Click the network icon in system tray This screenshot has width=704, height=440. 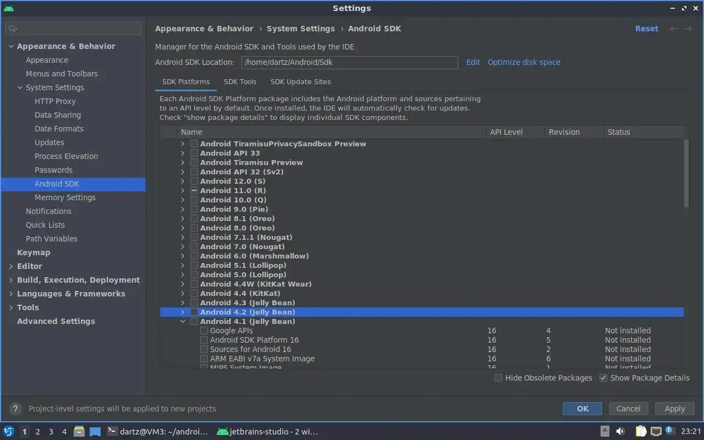tap(656, 431)
